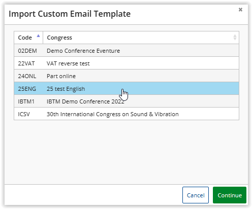Select the 02DEM code cell
Viewport: 252px width, 209px height.
click(27, 51)
